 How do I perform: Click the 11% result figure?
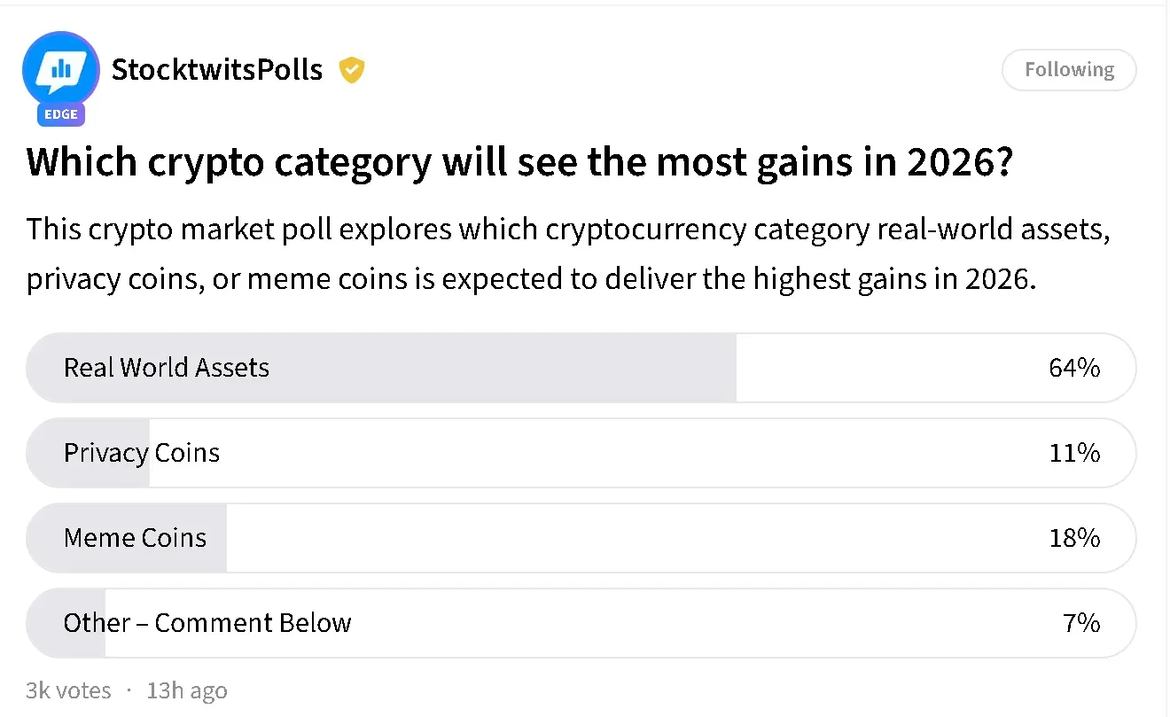pyautogui.click(x=1074, y=453)
